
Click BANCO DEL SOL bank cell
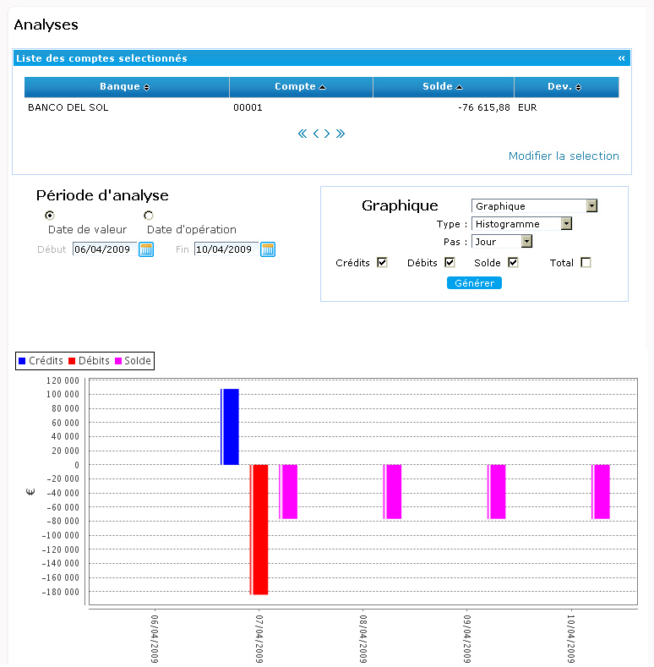tap(68, 107)
